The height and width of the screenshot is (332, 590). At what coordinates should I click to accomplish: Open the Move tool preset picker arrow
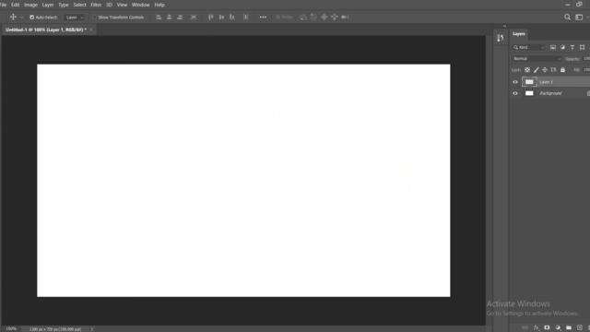coord(21,18)
